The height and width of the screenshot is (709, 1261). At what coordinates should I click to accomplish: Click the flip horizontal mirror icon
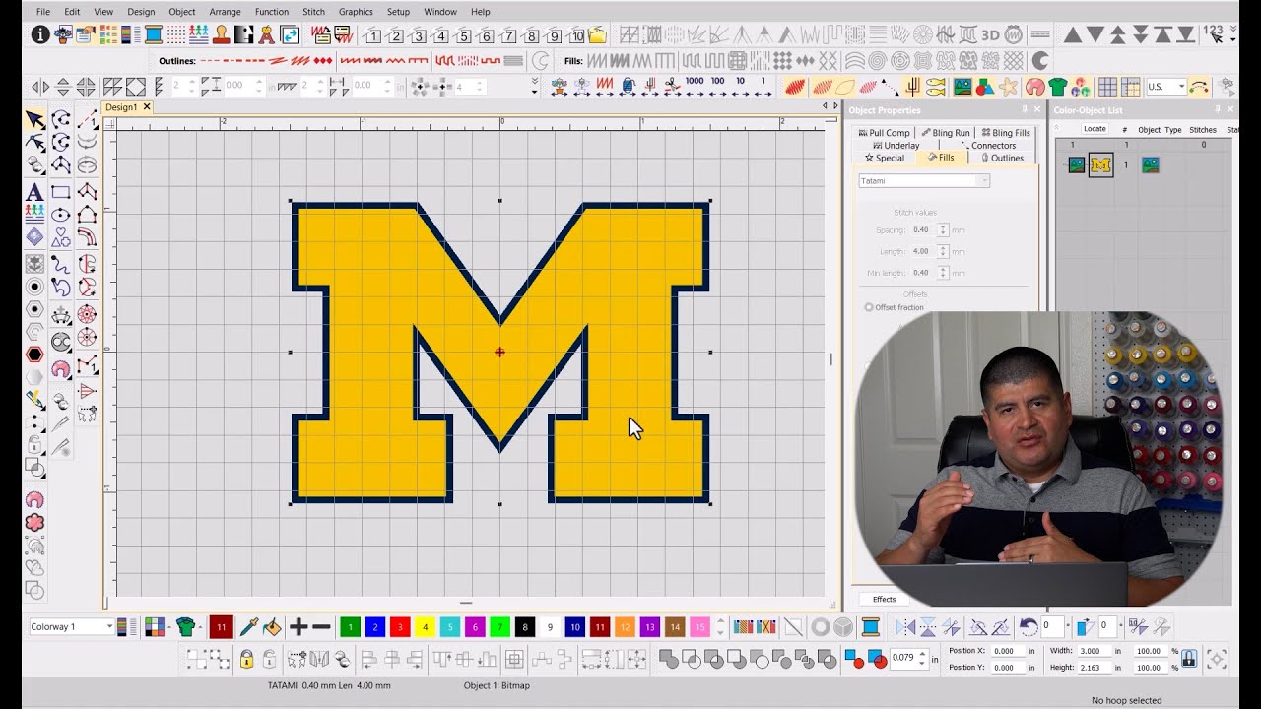(905, 627)
